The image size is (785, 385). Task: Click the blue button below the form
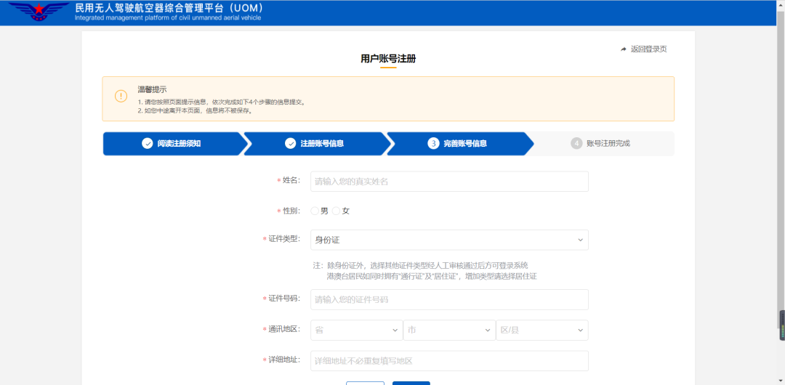click(411, 383)
